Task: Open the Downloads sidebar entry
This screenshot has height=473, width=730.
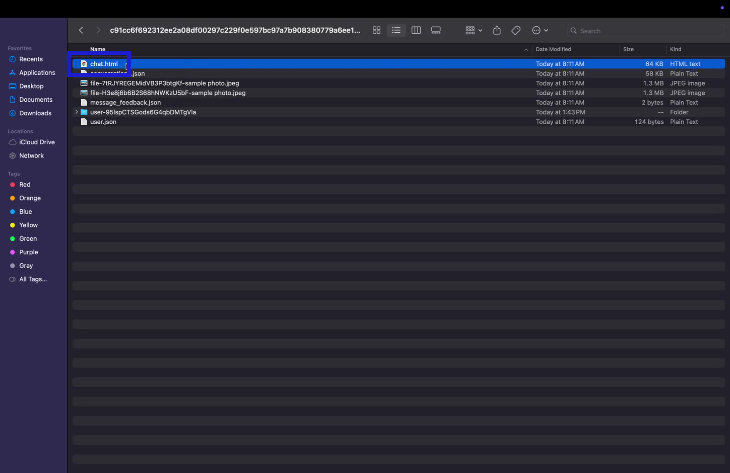Action: 35,113
